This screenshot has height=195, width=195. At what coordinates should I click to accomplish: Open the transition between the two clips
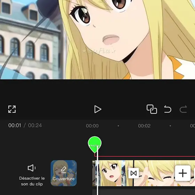(x=134, y=173)
